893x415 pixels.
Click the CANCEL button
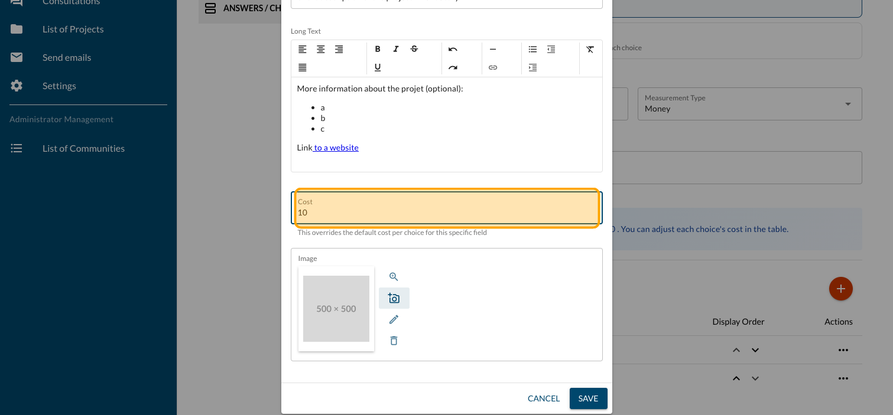(x=543, y=398)
